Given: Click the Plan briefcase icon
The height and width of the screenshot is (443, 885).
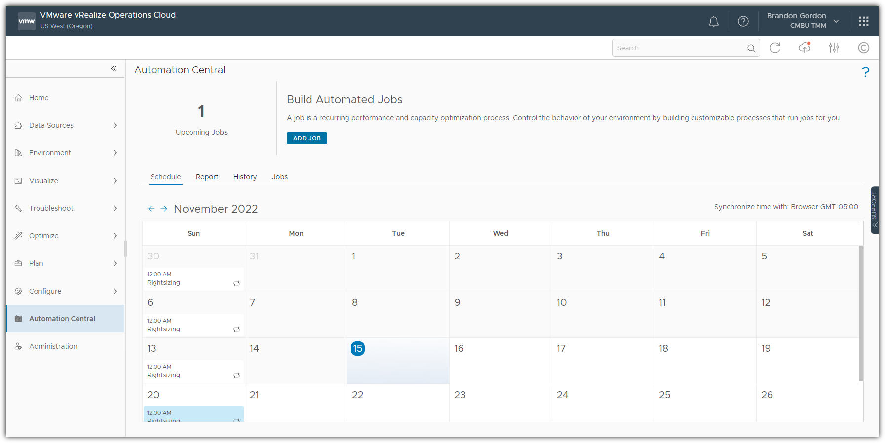Looking at the screenshot, I should tap(18, 263).
